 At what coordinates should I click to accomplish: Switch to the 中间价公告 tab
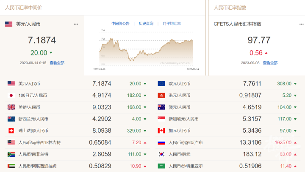coord(120,24)
